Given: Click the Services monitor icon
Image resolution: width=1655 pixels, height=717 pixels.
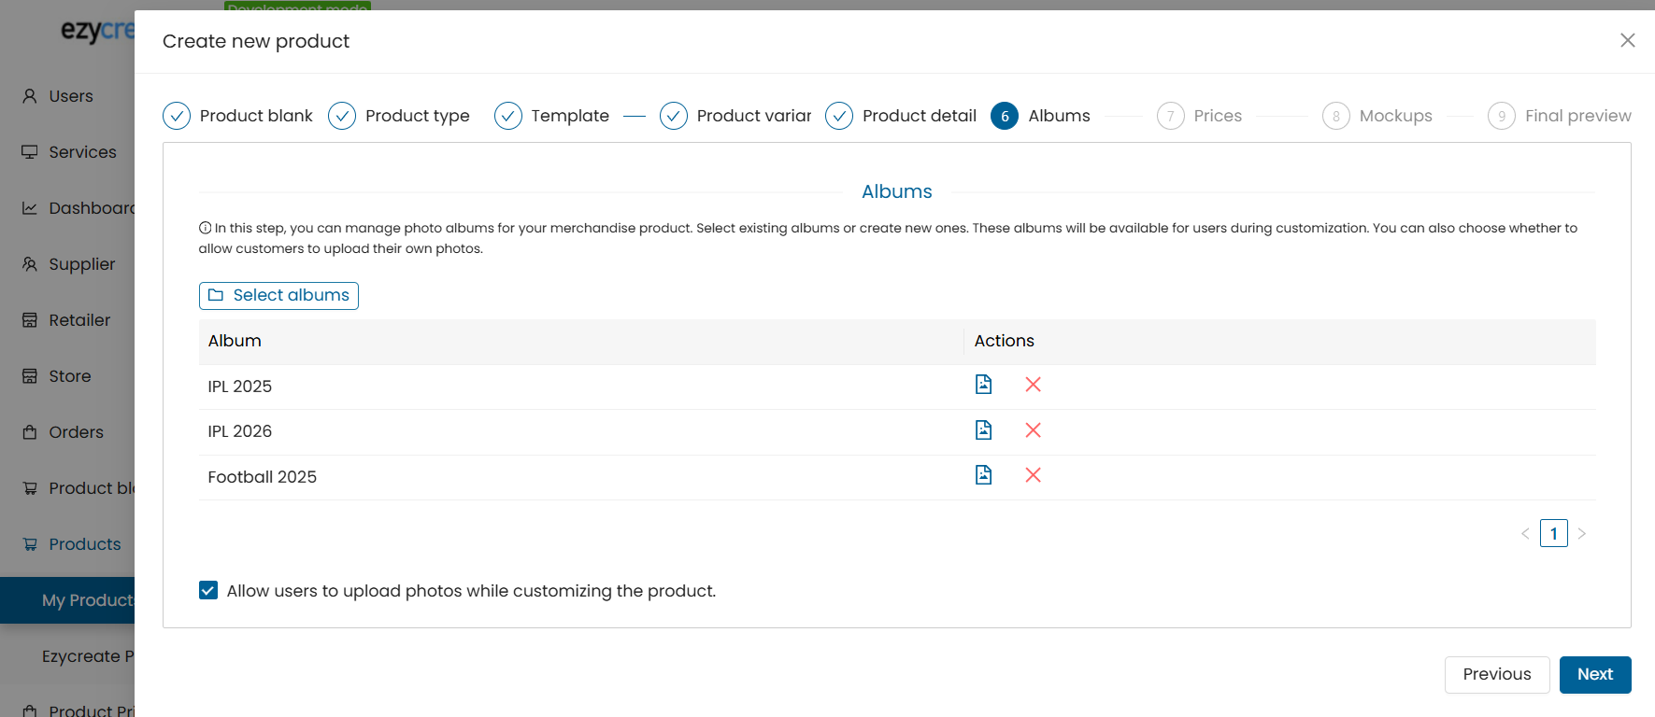Looking at the screenshot, I should (30, 152).
